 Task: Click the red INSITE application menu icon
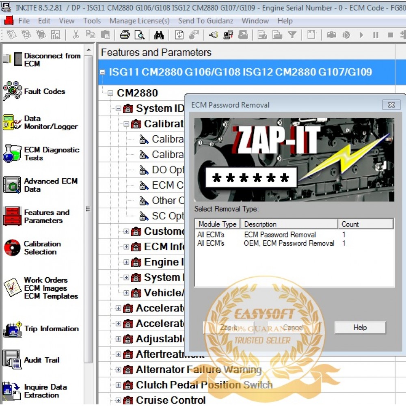coord(9,20)
